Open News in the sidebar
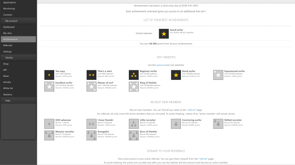This screenshot has width=295, height=165. pos(18,76)
